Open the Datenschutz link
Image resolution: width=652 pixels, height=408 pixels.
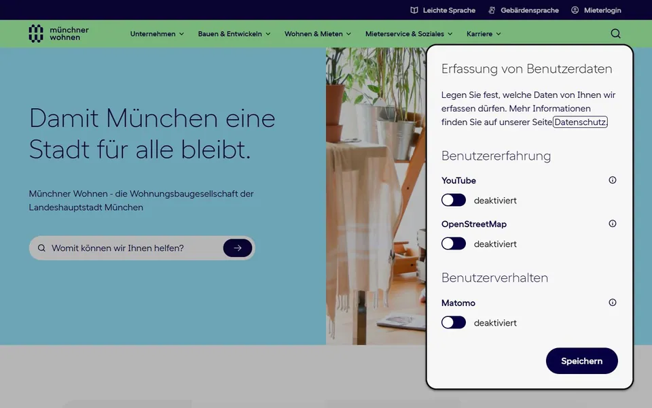point(580,122)
